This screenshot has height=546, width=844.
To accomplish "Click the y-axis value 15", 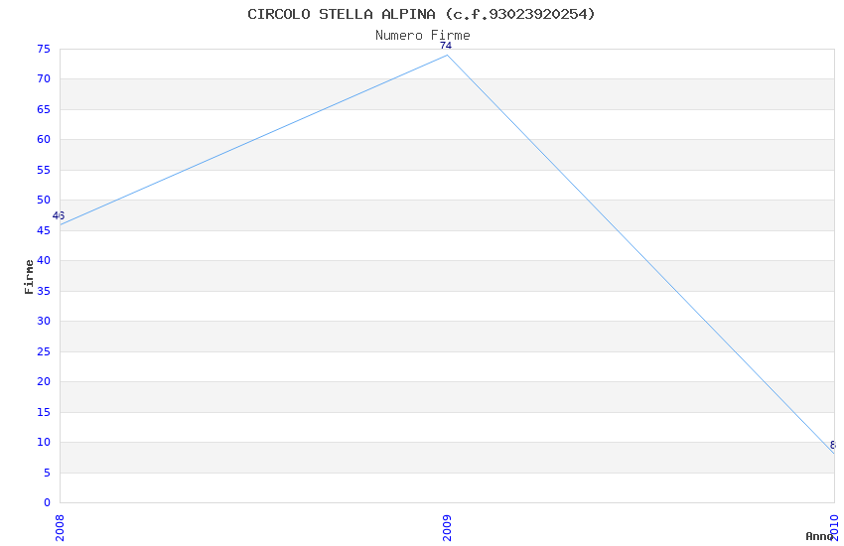I will [44, 412].
